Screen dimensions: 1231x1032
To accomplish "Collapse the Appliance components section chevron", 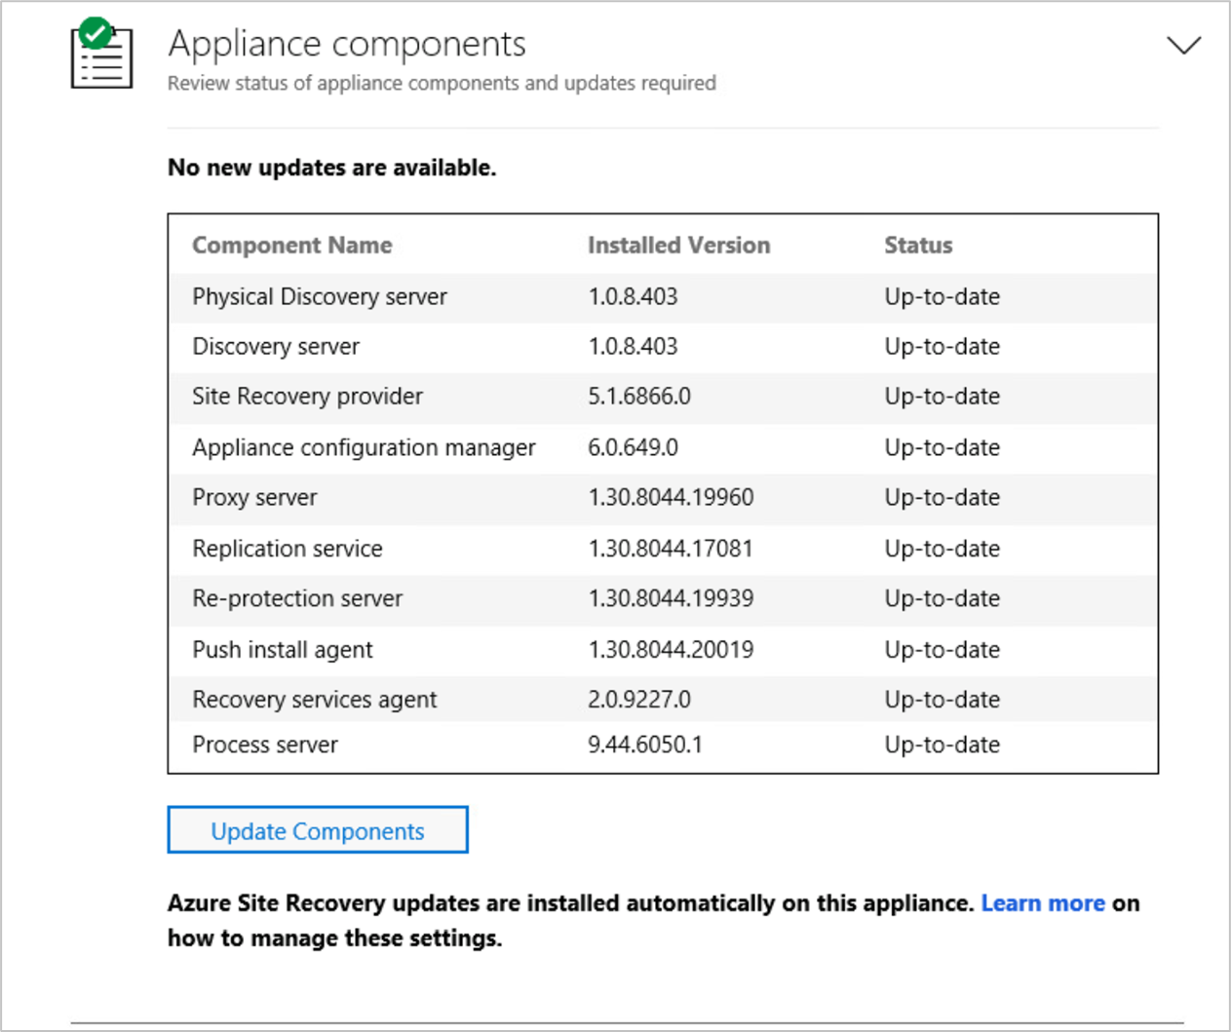I will (x=1183, y=45).
